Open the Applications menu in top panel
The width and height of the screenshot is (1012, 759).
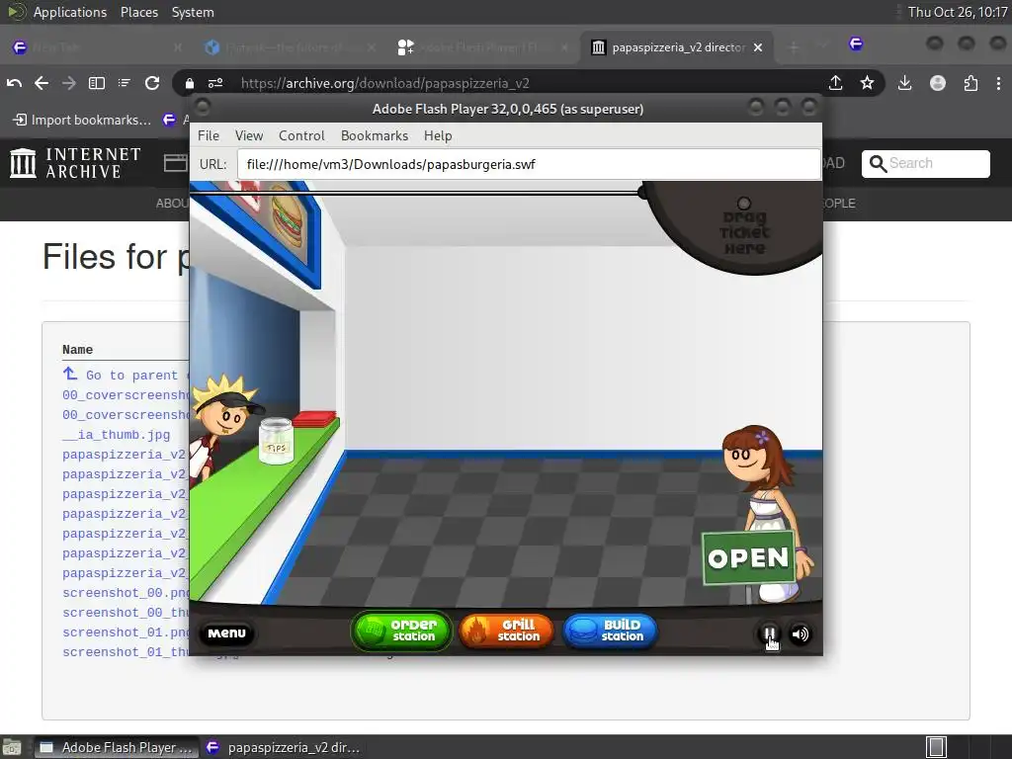[70, 12]
